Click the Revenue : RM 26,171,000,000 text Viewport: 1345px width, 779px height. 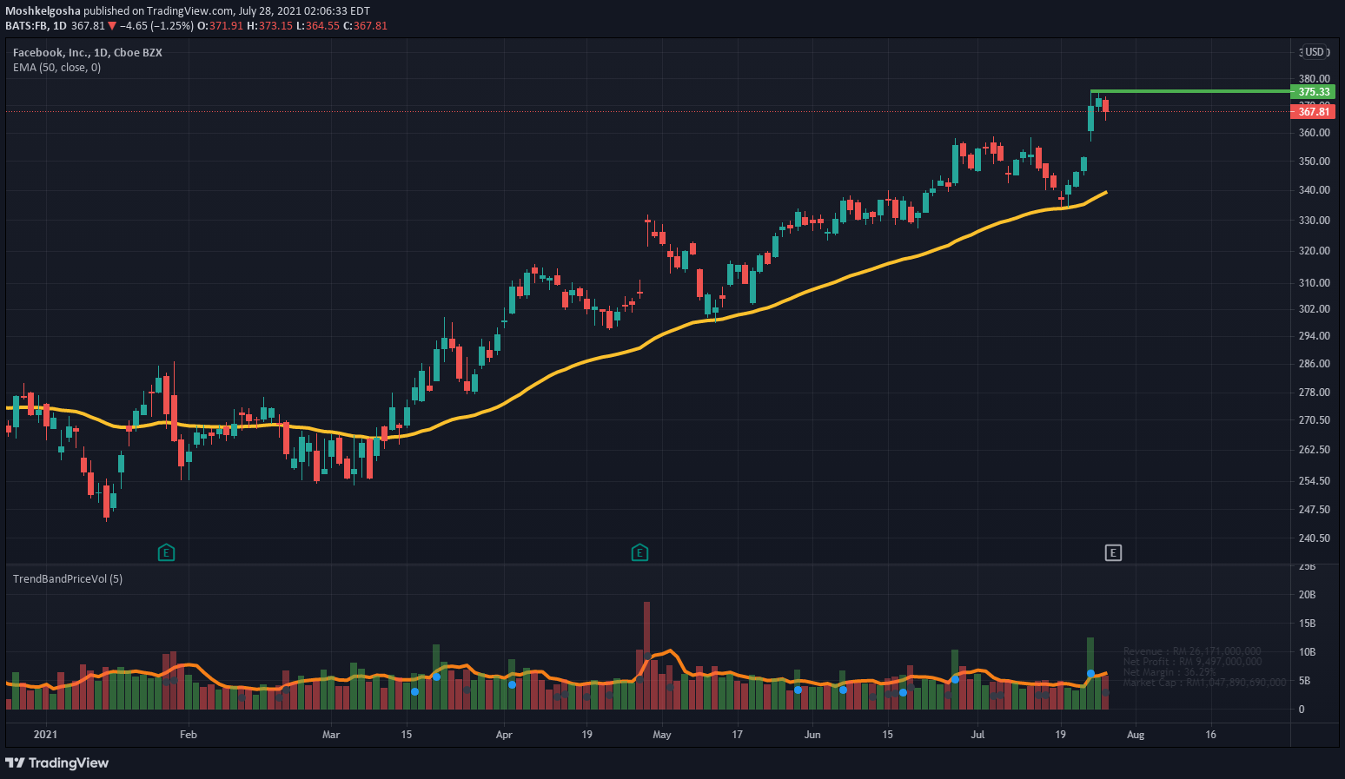[x=1192, y=651]
